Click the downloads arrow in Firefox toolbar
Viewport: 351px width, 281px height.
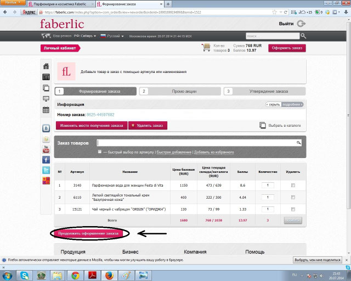[x=346, y=12]
